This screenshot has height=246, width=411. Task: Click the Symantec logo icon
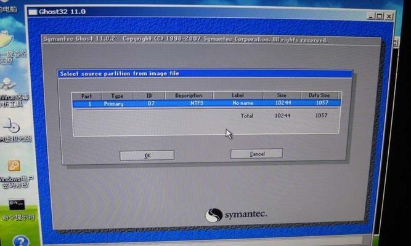(x=214, y=215)
